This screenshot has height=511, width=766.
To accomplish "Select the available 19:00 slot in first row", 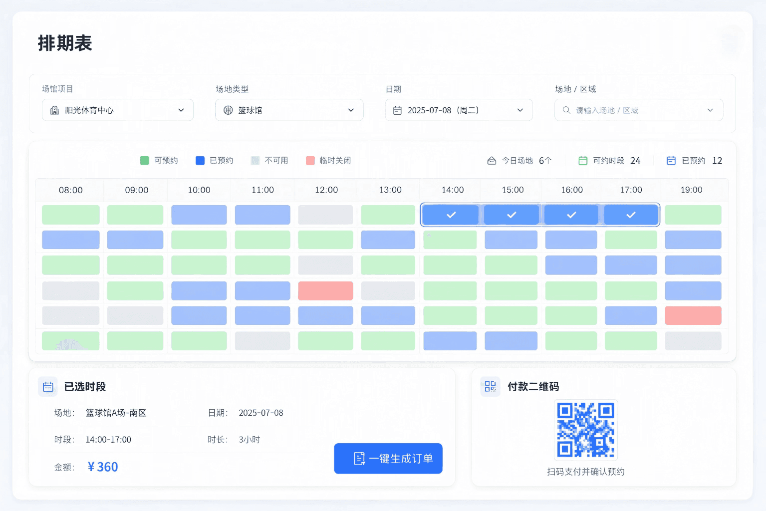I will pos(693,215).
